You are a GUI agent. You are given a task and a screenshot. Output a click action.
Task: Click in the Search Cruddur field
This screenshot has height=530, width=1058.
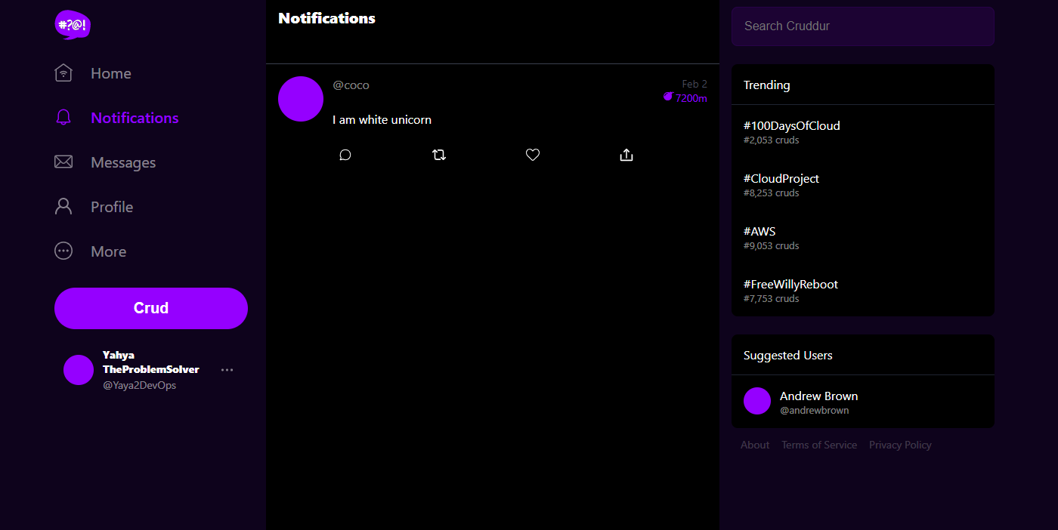point(863,26)
